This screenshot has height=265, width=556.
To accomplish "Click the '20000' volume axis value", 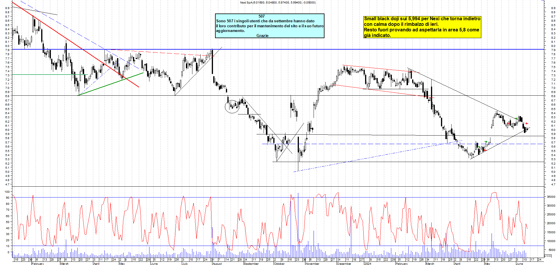I will (551, 223).
